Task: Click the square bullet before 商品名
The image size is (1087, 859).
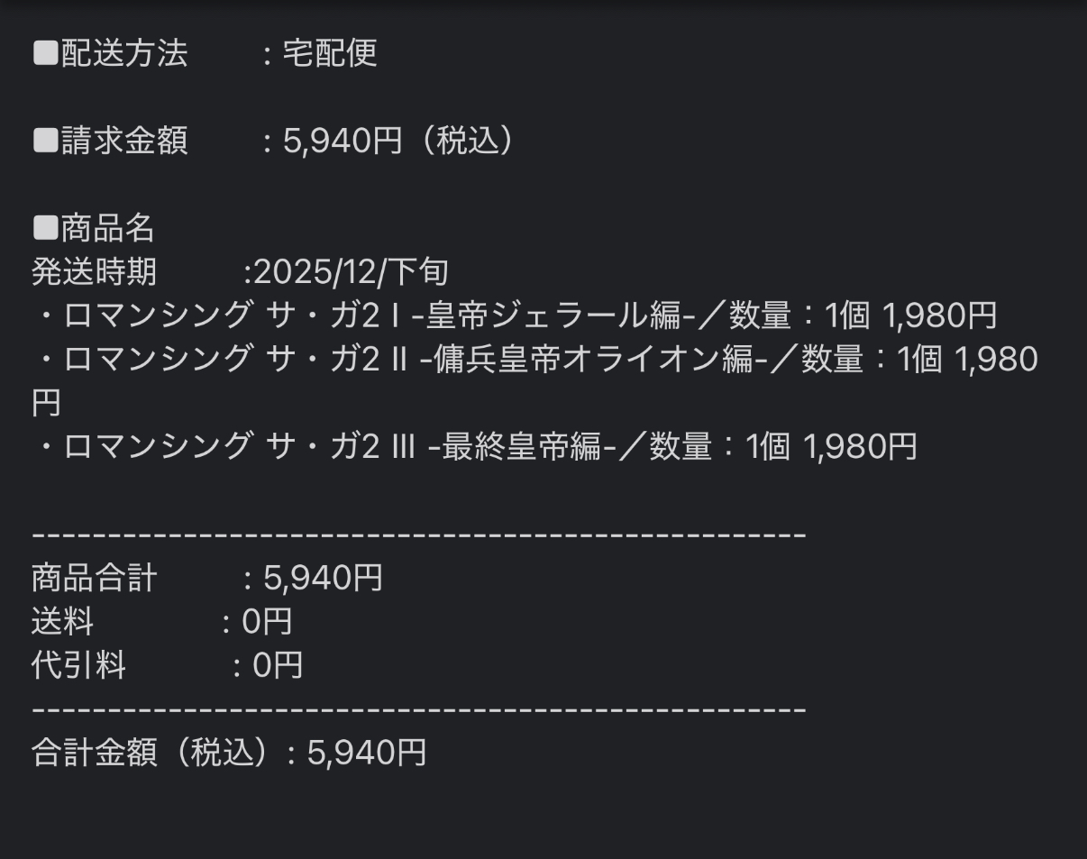Action: tap(45, 229)
